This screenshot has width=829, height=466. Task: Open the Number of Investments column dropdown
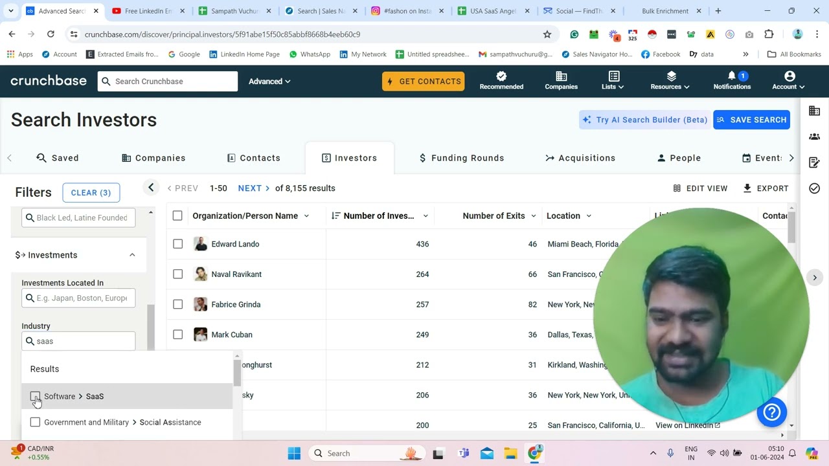[x=426, y=216]
